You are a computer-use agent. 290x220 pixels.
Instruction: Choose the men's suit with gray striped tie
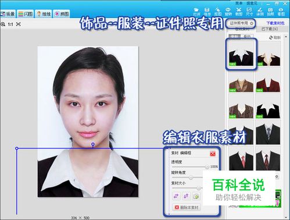[x=268, y=133]
